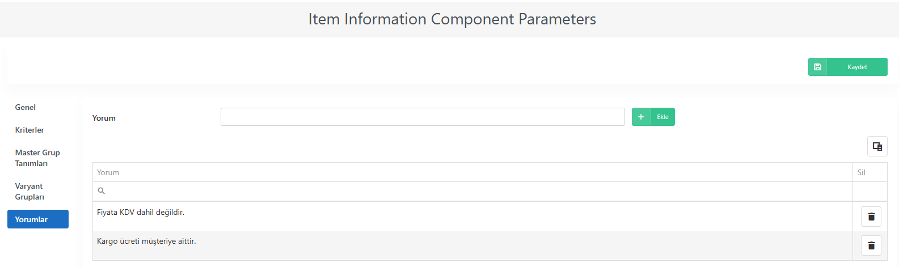
Task: Select the row "Kargo ücreti müşteriye aittir."
Action: point(472,245)
